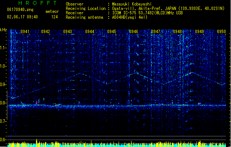Select antenna text A504HB(yagi 4el)
Viewport: 231px width, 147px height.
(x=130, y=17)
